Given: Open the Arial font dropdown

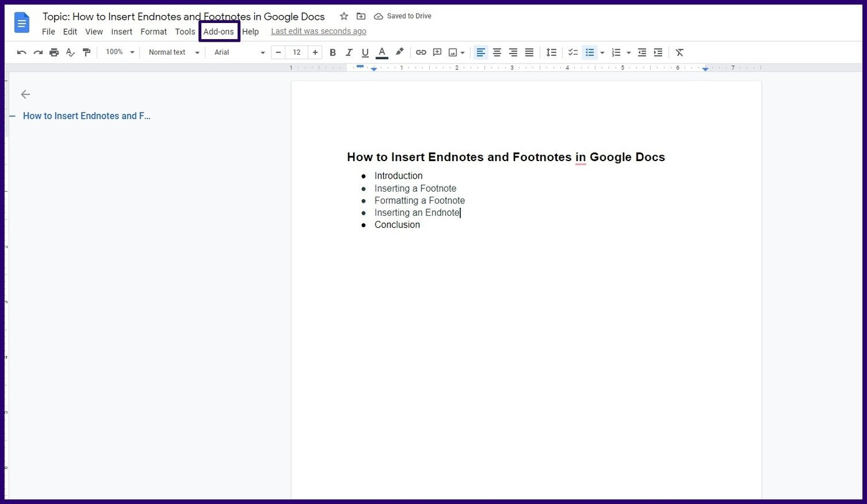Looking at the screenshot, I should tap(240, 52).
